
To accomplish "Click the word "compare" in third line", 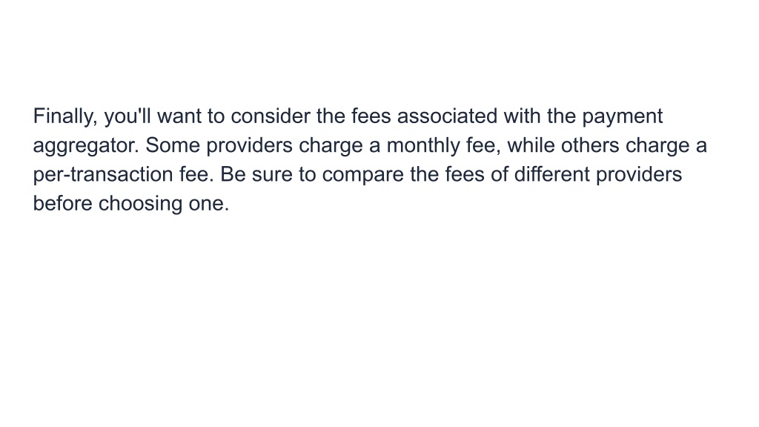I will coord(362,176).
